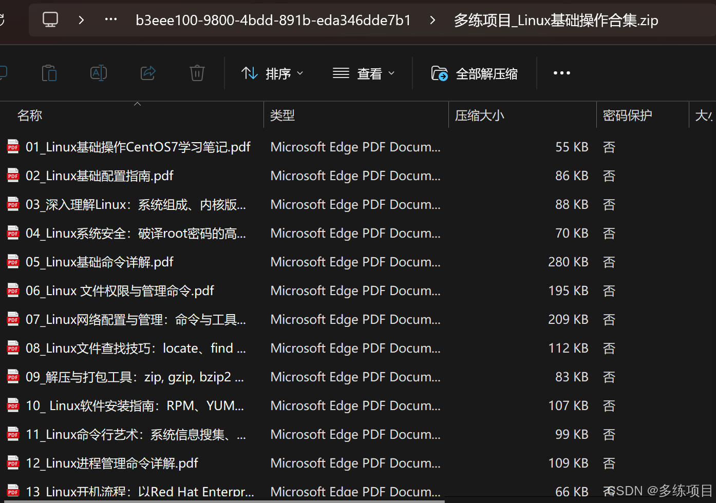
Task: Click 否 password cell for 01_Linux基础操作 row
Action: tap(609, 147)
